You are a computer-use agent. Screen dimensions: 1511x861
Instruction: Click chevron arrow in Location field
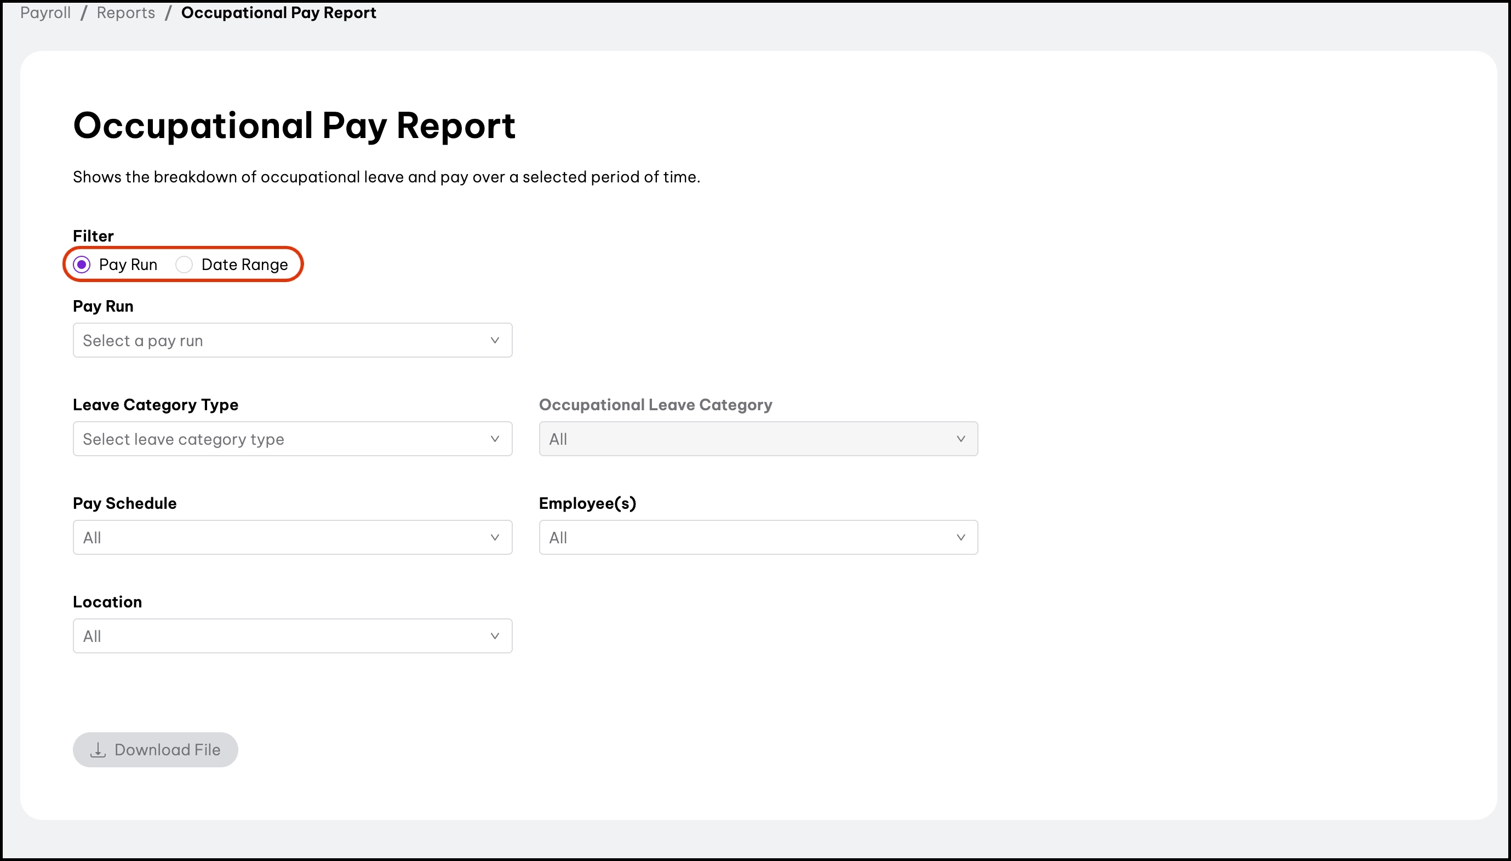[494, 636]
